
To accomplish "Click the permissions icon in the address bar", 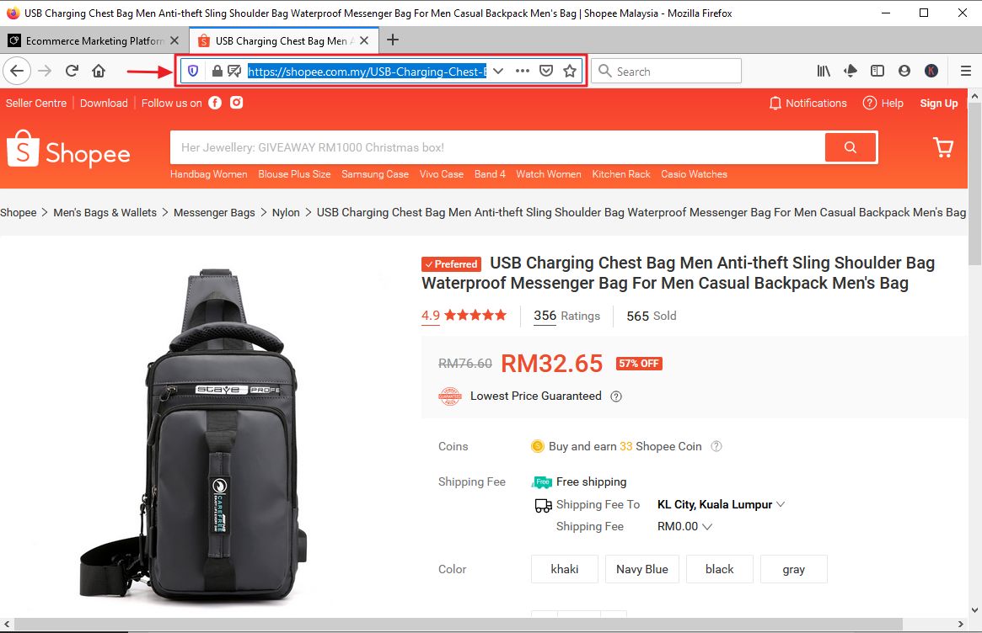I will click(x=234, y=72).
